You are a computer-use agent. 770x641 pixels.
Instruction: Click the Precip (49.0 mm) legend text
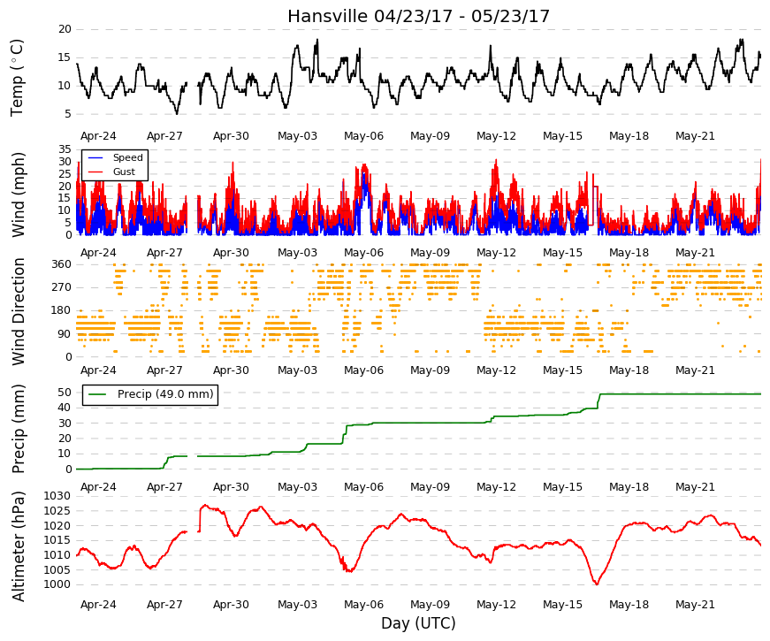pos(165,394)
